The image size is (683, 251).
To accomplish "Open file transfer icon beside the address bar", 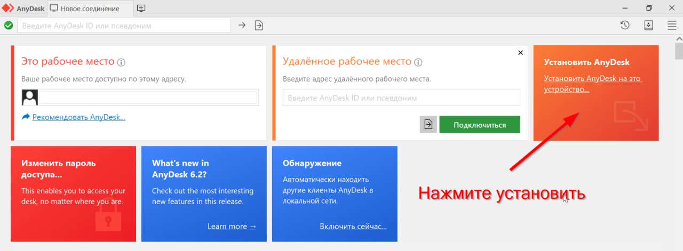I will (x=259, y=25).
